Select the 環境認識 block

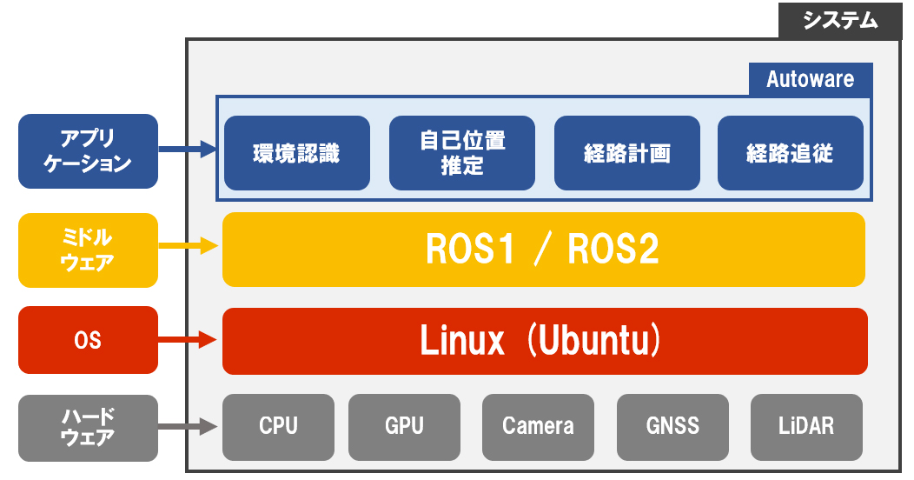(x=296, y=153)
